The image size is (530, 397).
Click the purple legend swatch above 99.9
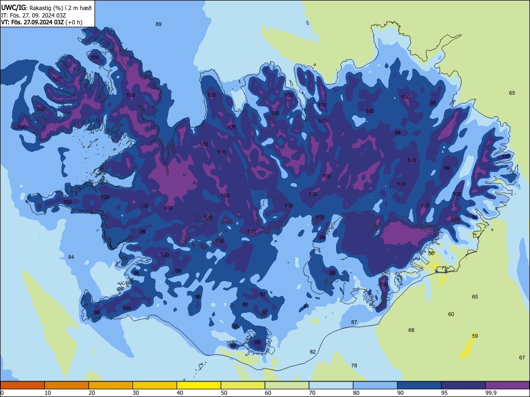coord(507,385)
